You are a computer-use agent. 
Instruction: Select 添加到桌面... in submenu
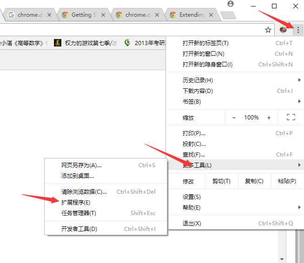pyautogui.click(x=106, y=176)
